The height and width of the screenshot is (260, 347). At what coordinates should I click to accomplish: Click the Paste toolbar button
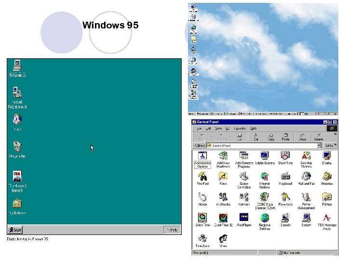285,137
